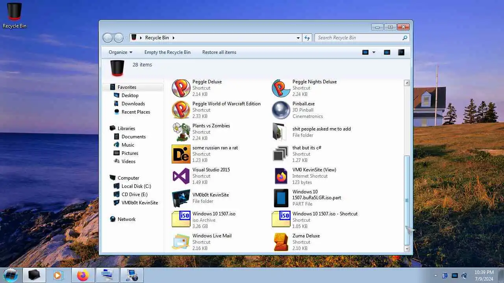
Task: Select the VM0 KevinSite (View) Firefox icon
Action: coord(281,176)
